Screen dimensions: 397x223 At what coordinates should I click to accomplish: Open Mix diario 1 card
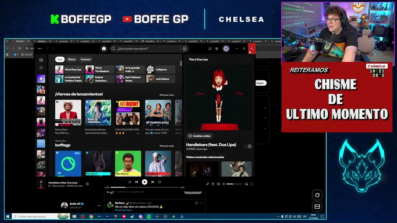coord(98,163)
